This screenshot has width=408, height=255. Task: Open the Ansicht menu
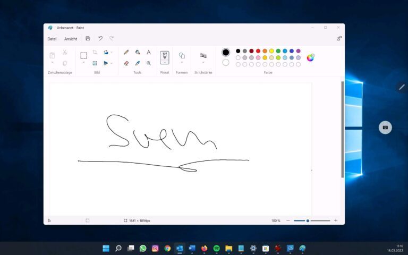click(x=71, y=39)
